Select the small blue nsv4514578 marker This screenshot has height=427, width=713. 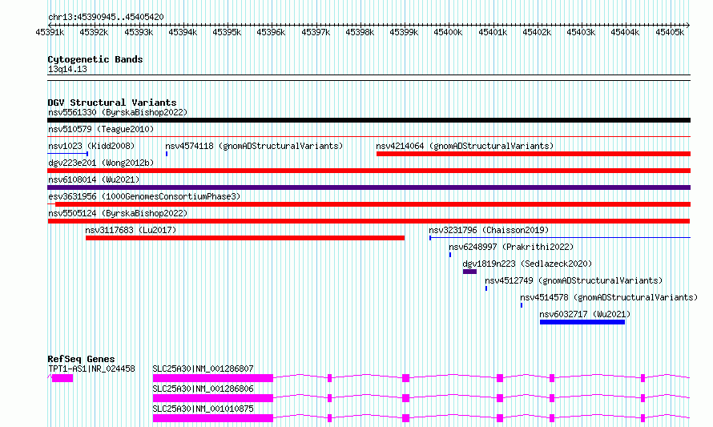pyautogui.click(x=522, y=305)
